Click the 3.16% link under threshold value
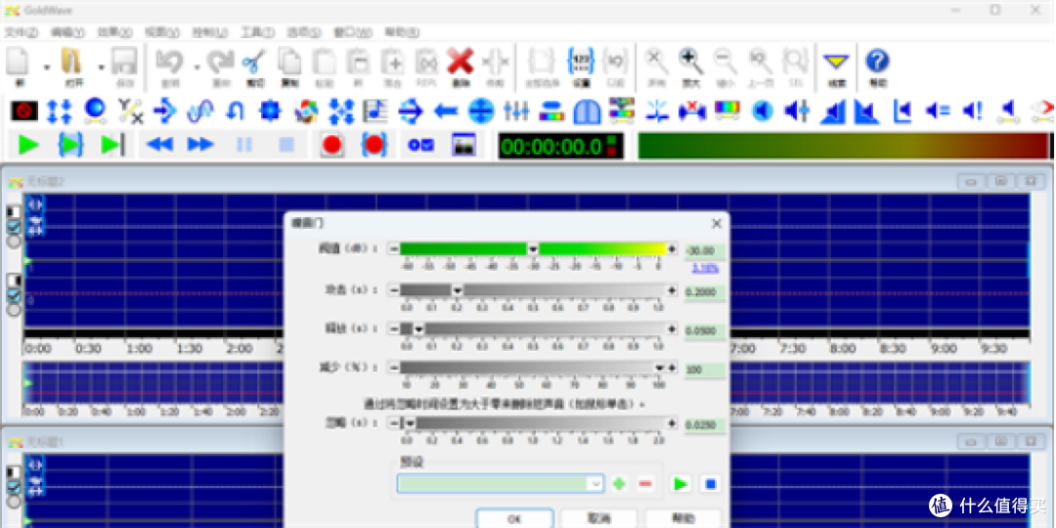Screen dimensions: 1056x528 [x=705, y=268]
